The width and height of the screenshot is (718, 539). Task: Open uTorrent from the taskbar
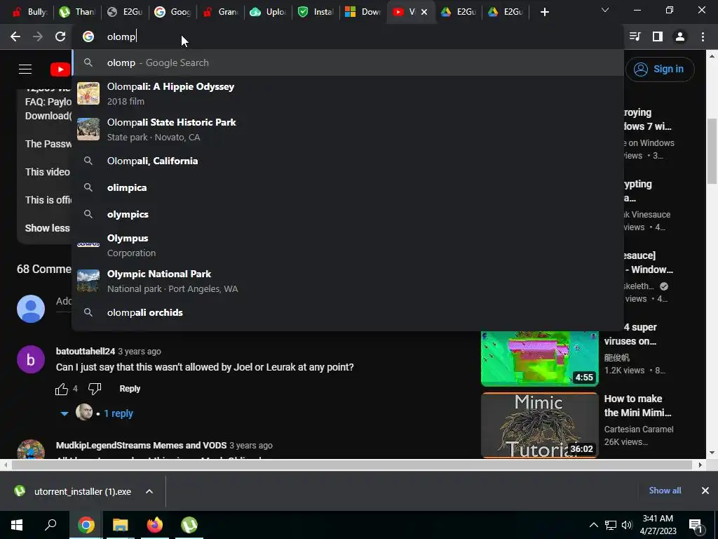click(189, 525)
